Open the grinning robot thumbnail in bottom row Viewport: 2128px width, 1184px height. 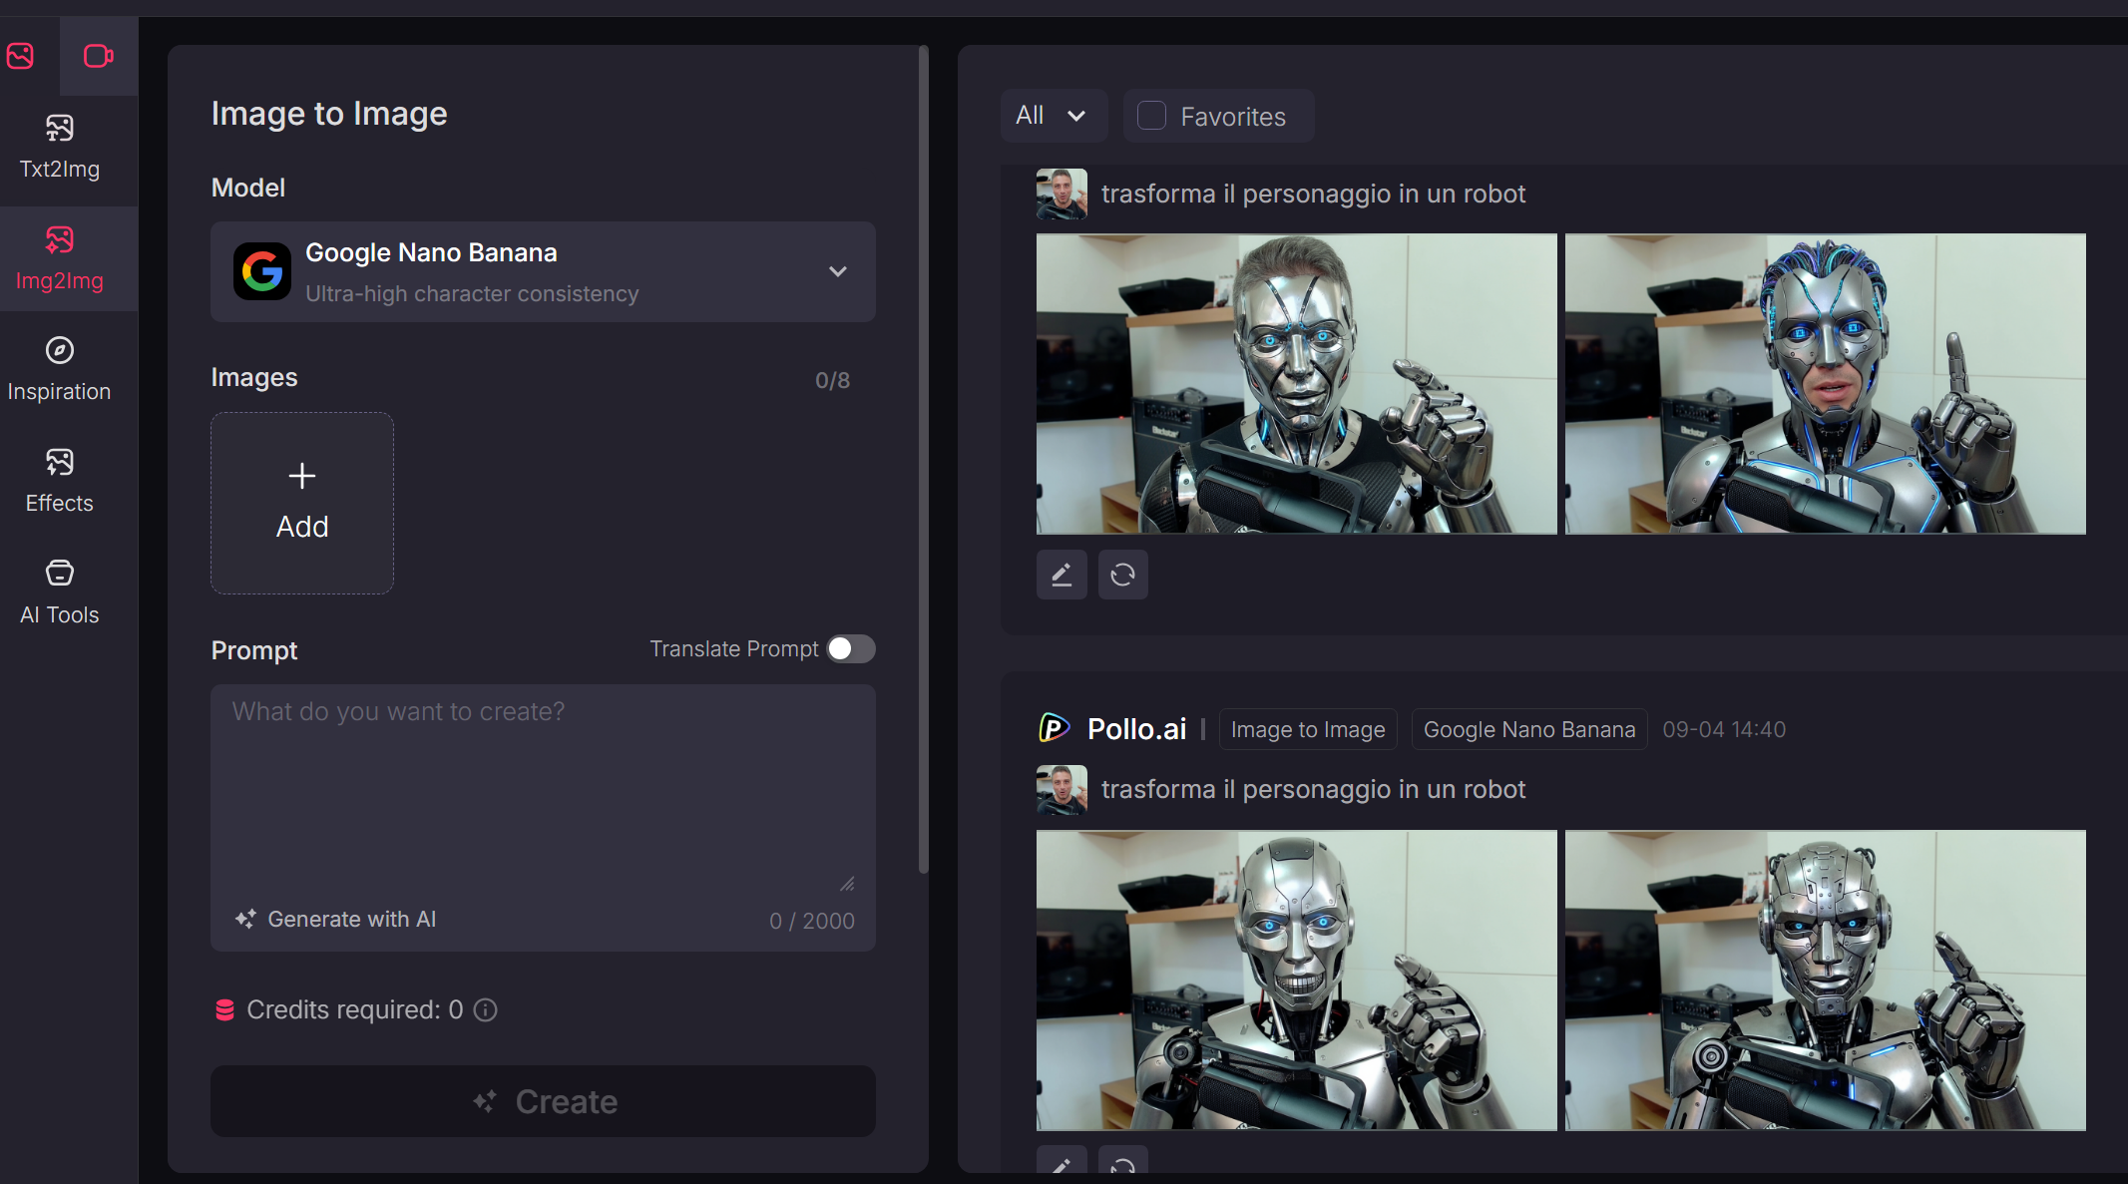(x=1296, y=981)
